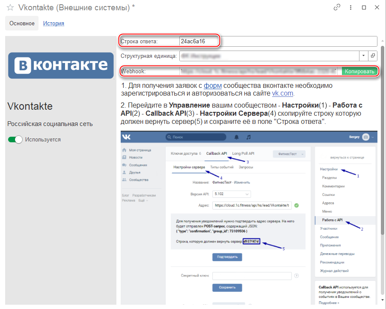The image size is (386, 309).
Task: Click the ВКонтакте logo image
Action: pos(61,65)
